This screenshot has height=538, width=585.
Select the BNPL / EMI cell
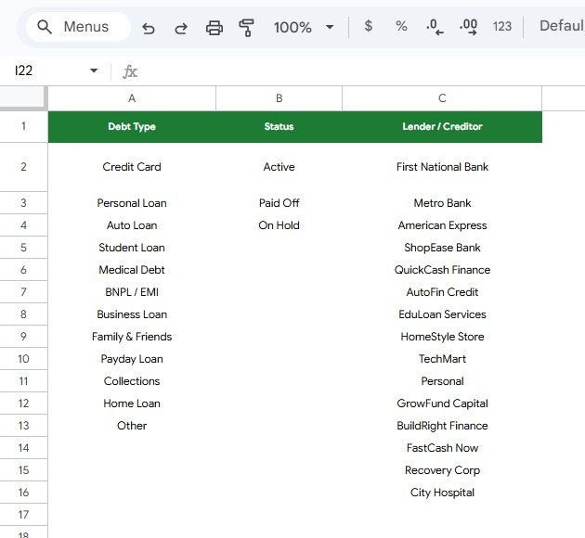coord(132,292)
